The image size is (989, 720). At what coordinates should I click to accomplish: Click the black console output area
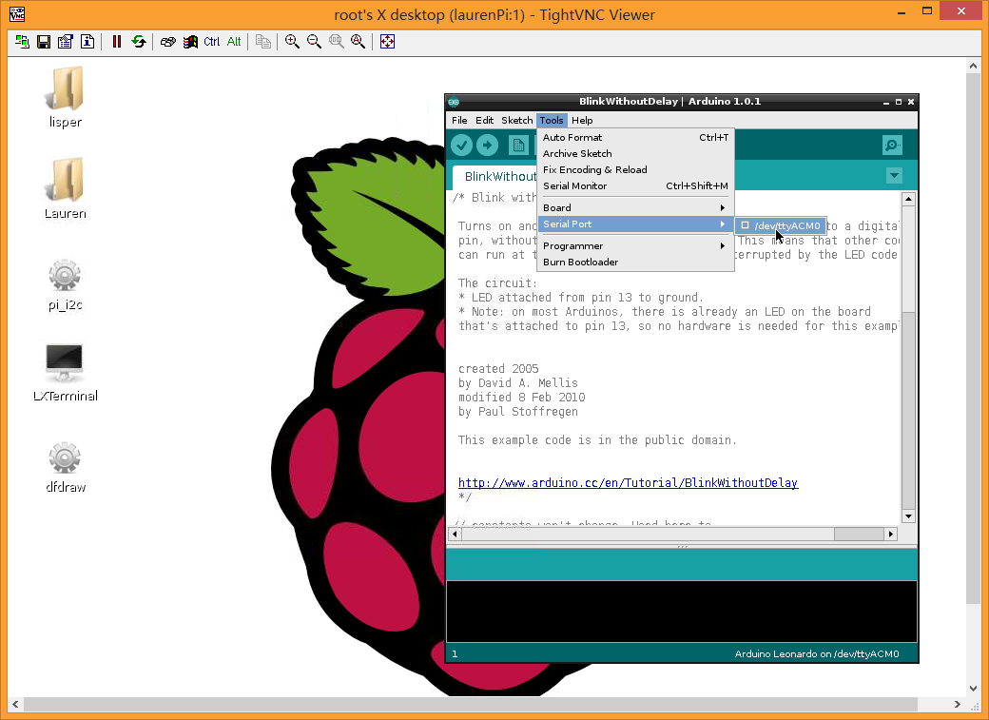tap(682, 611)
